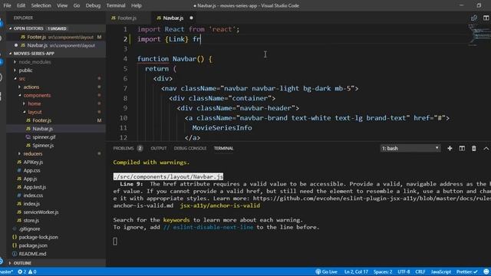491x276 pixels.
Task: Open package.json file
Action: [33, 245]
